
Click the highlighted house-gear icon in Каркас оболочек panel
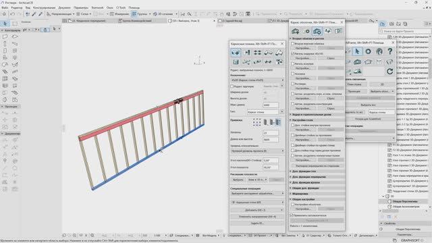[317, 31]
